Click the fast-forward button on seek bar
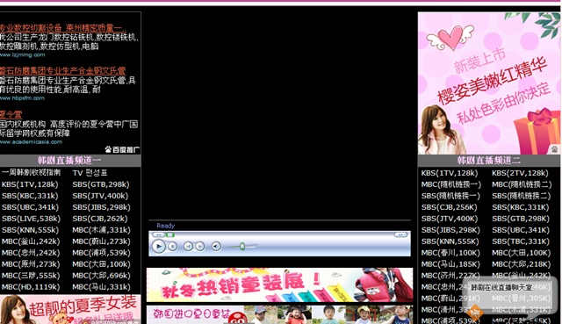The width and height of the screenshot is (562, 324). click(x=400, y=234)
